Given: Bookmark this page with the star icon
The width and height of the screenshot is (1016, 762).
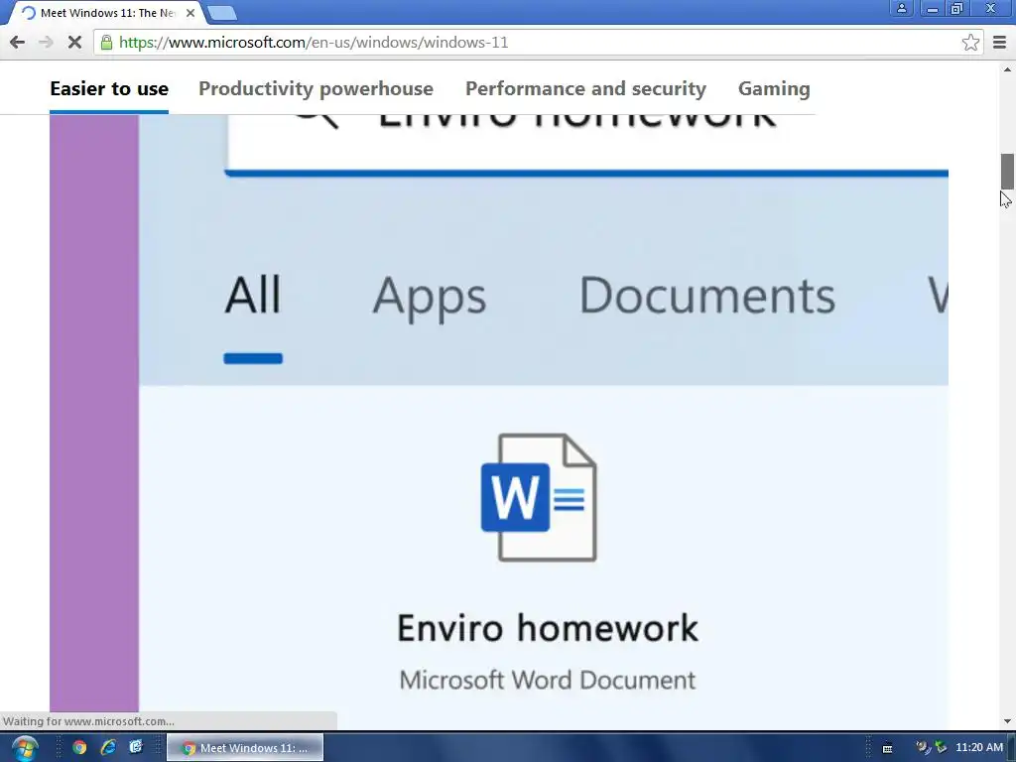Looking at the screenshot, I should click(x=970, y=43).
